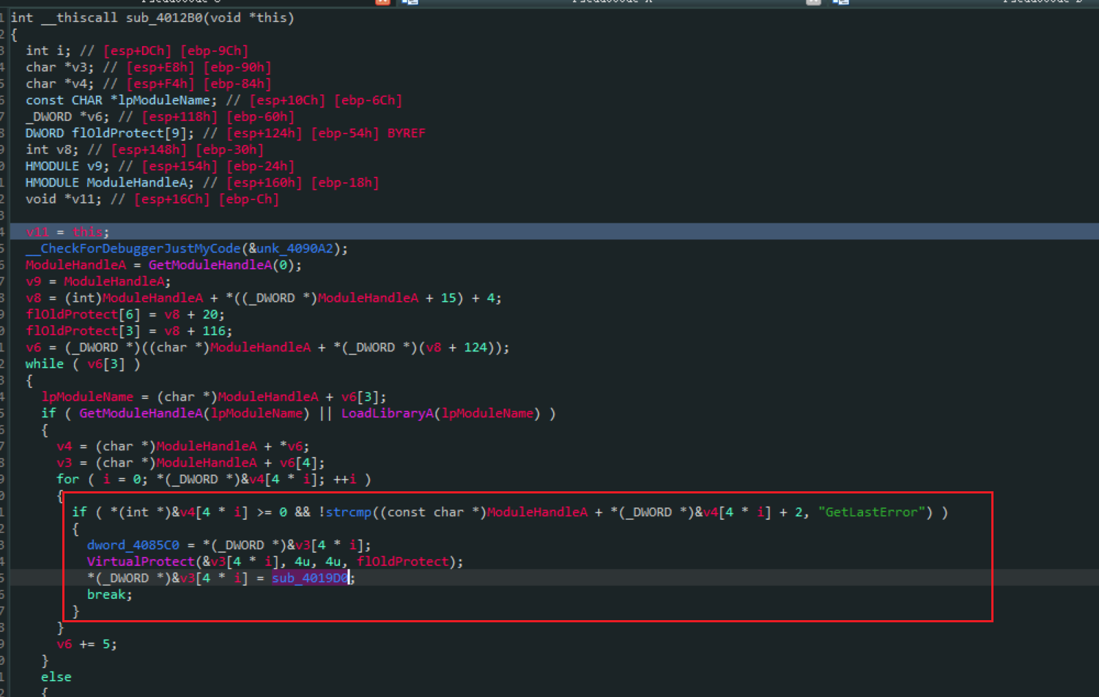Click the BYREF comment annotation
This screenshot has height=697, width=1099.
[407, 133]
